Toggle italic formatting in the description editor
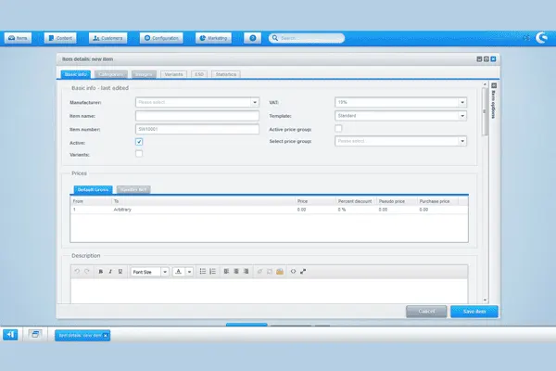 110,272
